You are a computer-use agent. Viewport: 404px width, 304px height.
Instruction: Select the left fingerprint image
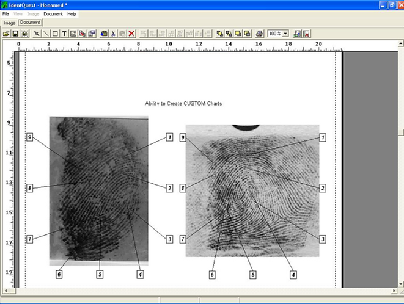(x=98, y=190)
